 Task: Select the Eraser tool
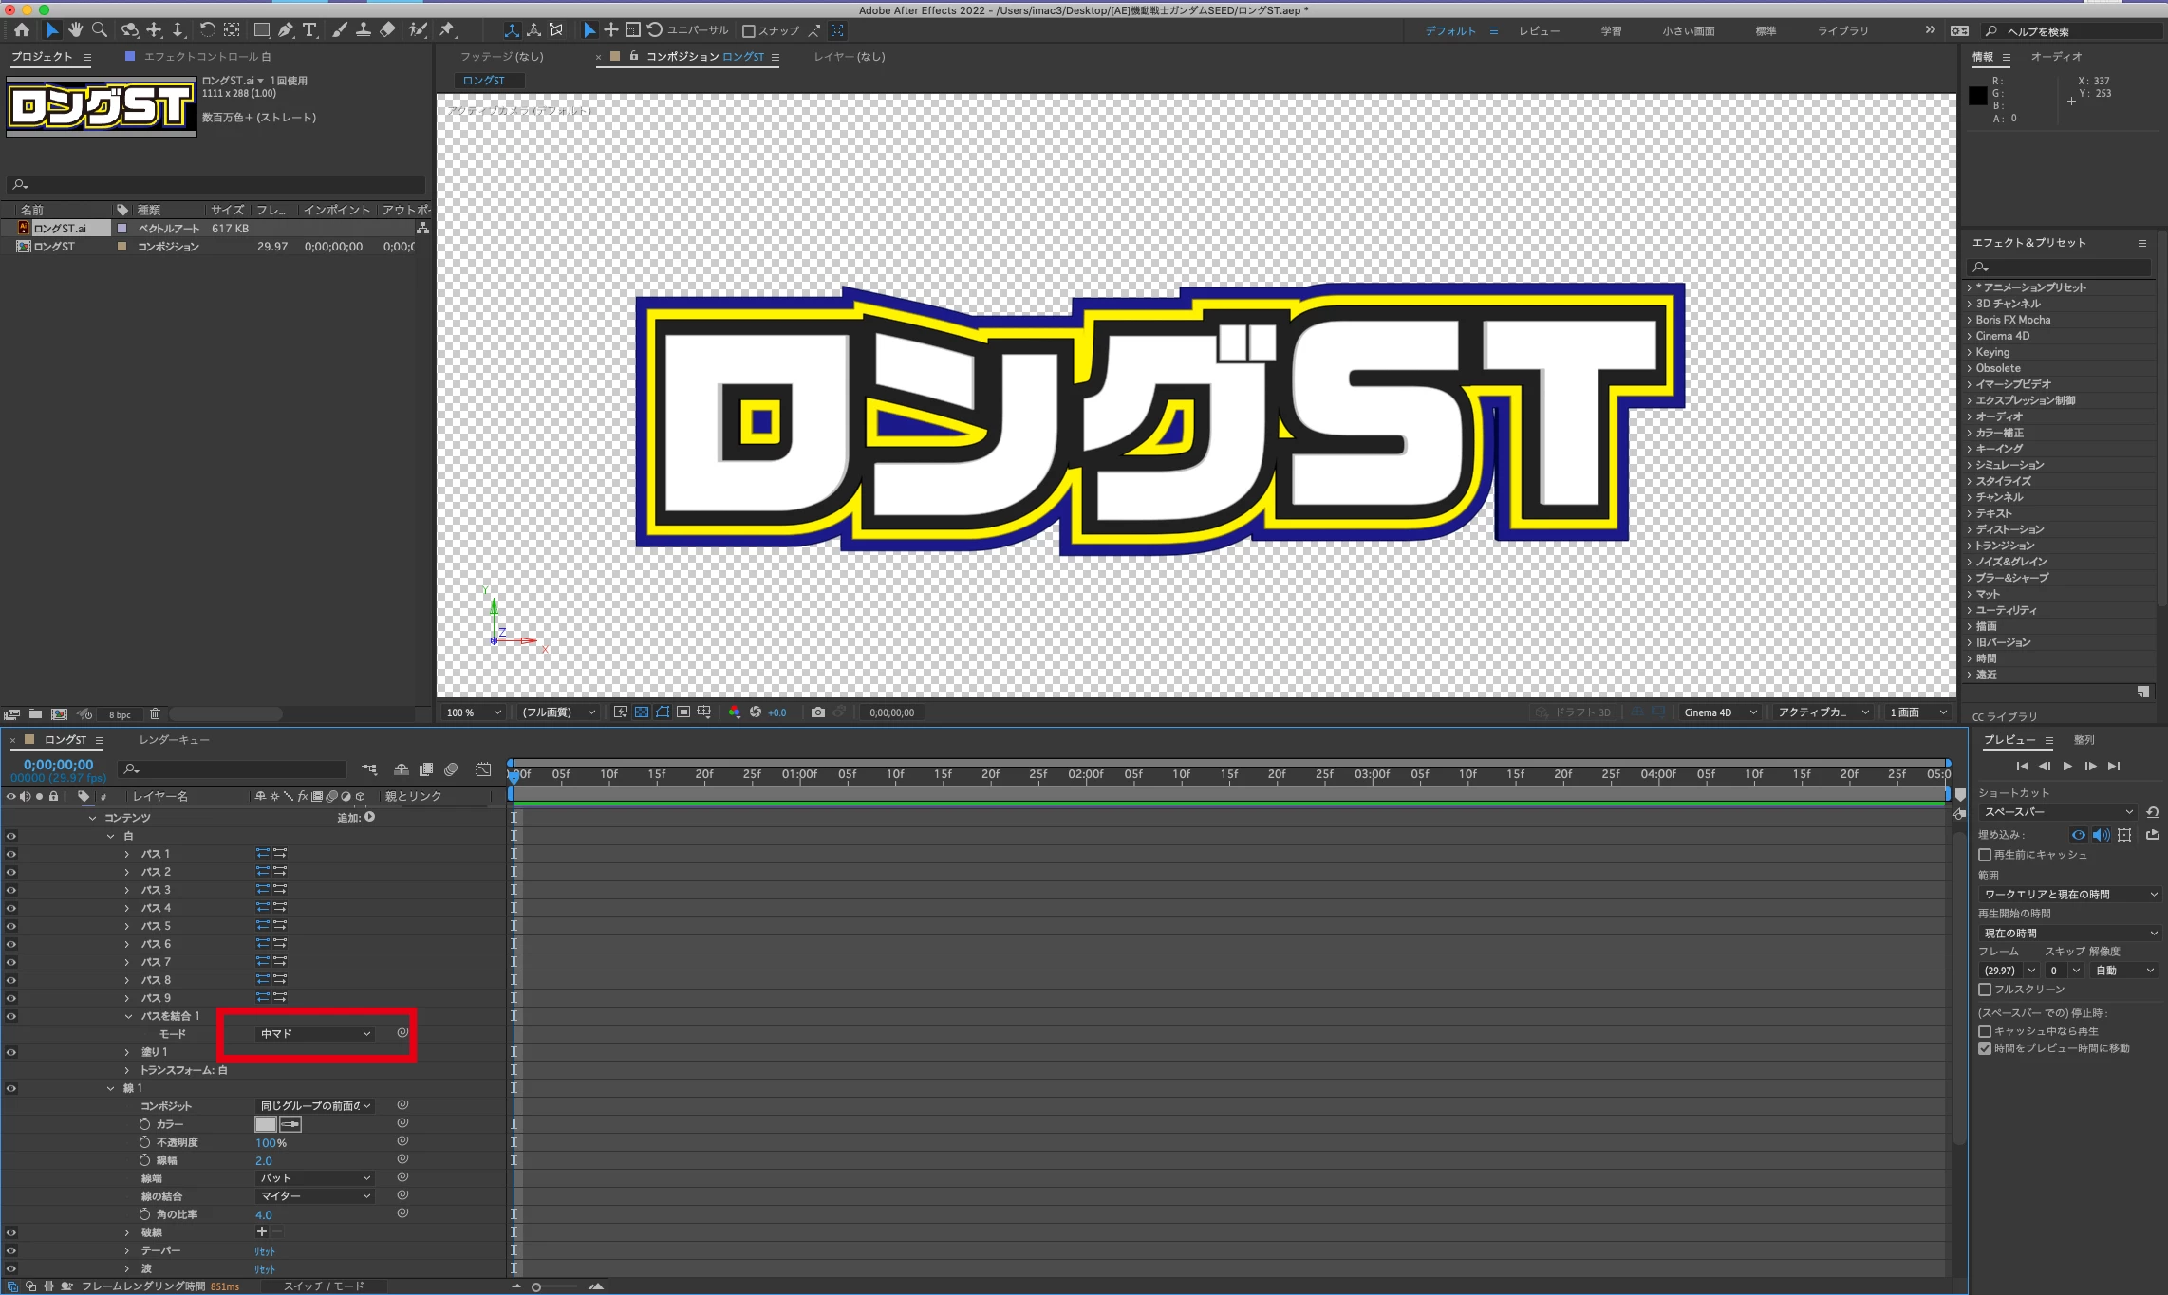[387, 30]
